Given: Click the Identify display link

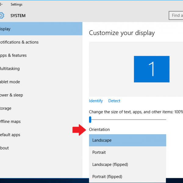Looking at the screenshot, I should (96, 101).
